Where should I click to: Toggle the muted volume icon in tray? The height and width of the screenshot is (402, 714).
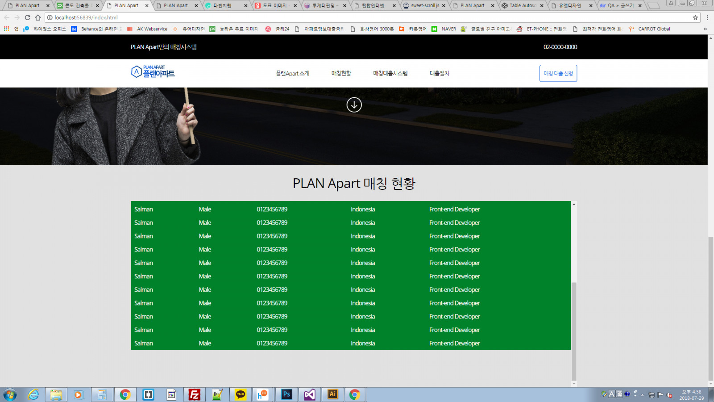(x=669, y=395)
